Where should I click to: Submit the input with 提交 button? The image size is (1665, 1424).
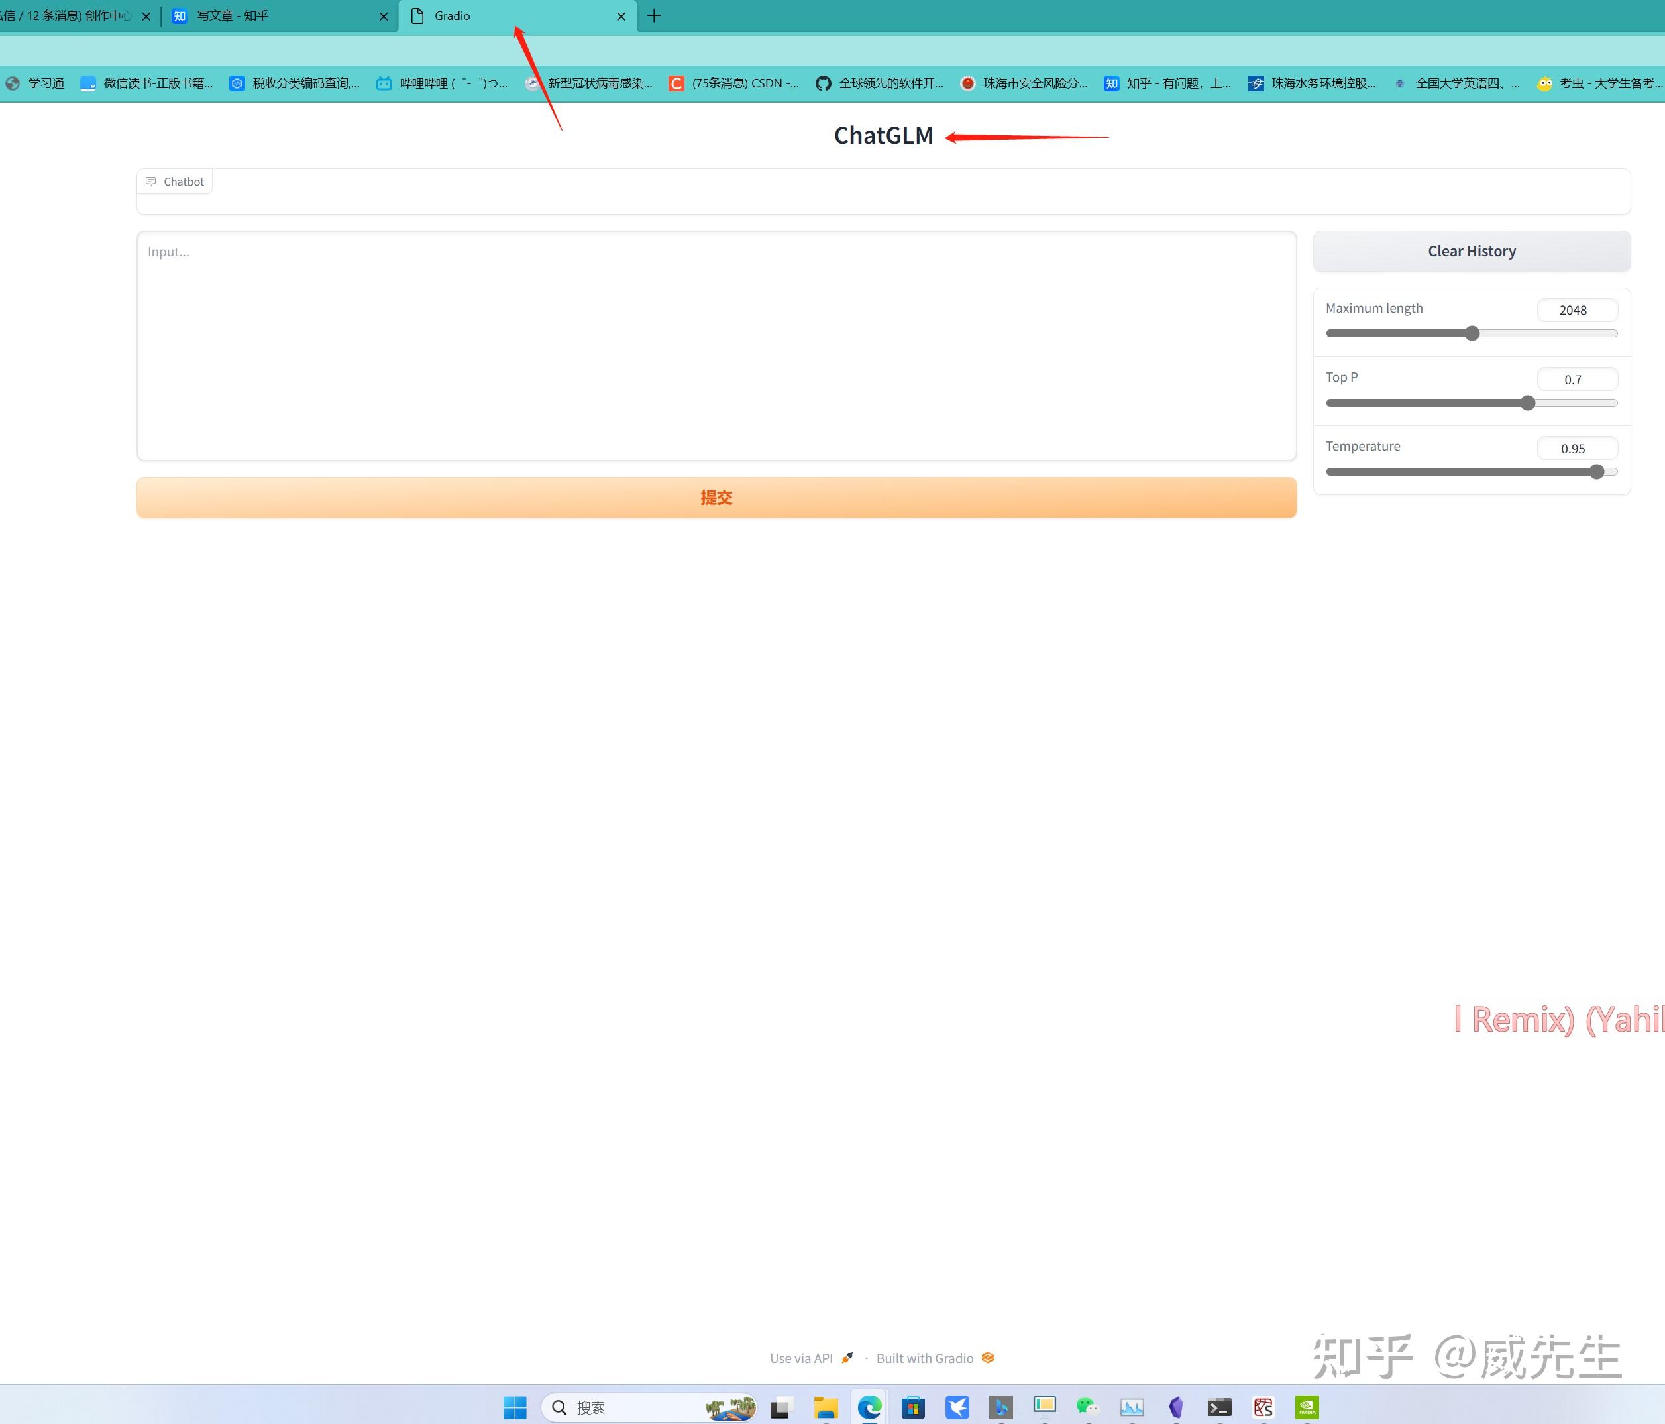716,498
